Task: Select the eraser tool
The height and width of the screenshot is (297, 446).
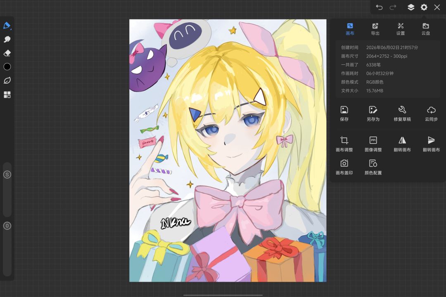Action: 7,53
